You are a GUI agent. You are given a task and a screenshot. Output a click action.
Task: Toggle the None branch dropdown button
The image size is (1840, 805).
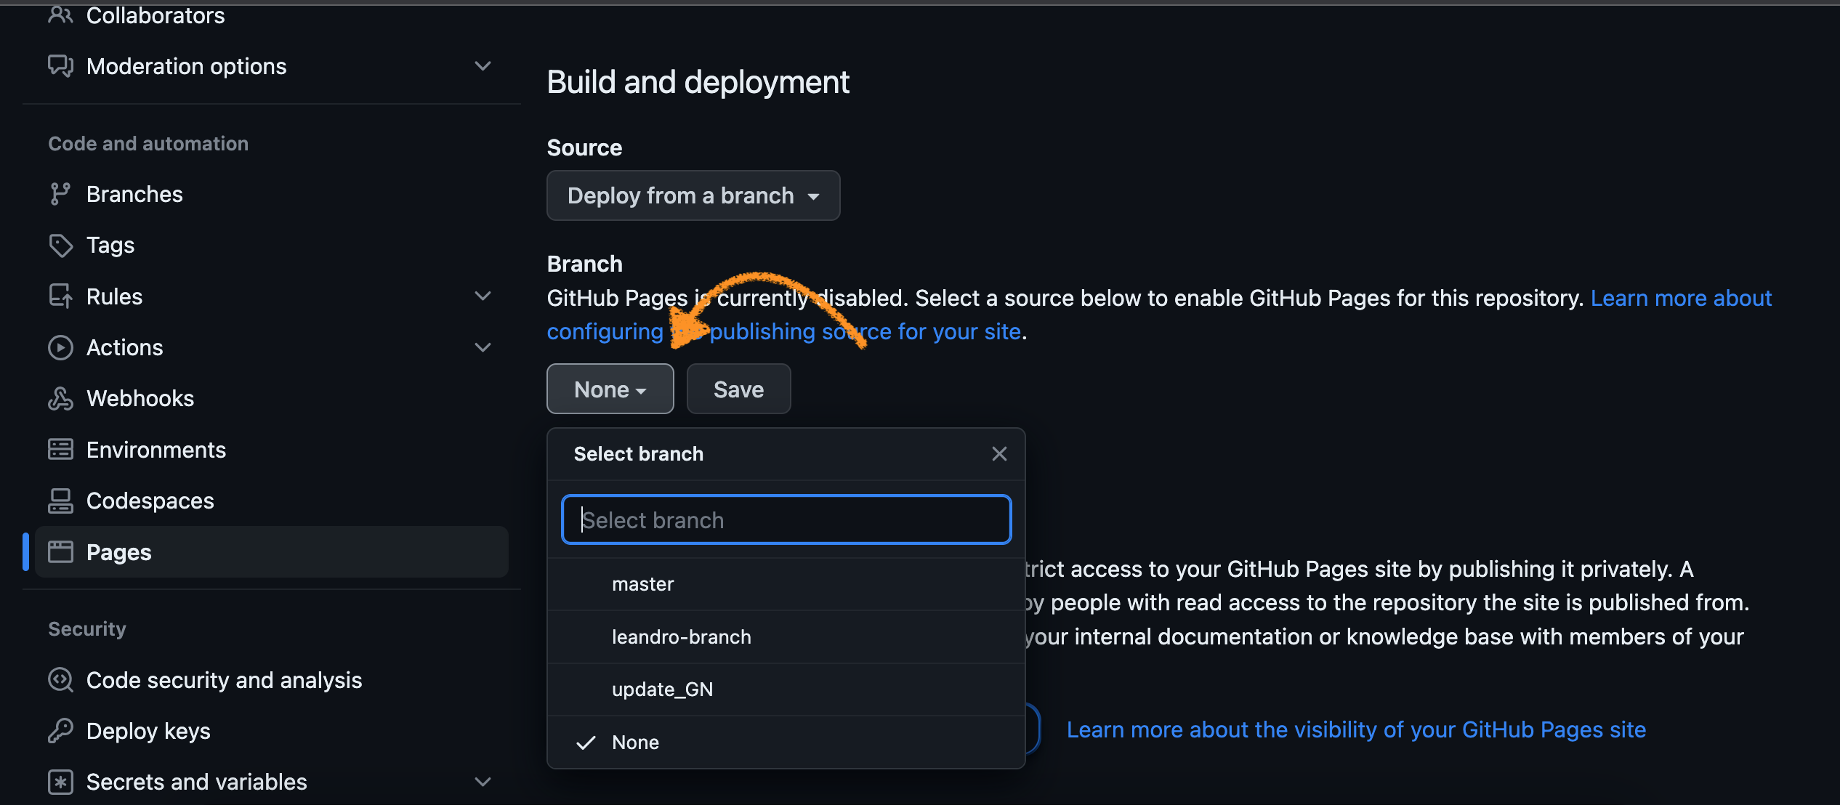pyautogui.click(x=610, y=389)
